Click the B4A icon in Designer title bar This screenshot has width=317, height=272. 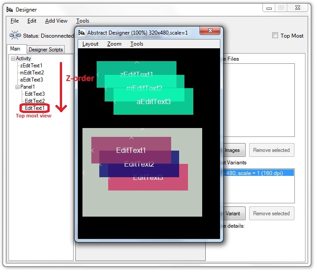tap(9, 10)
